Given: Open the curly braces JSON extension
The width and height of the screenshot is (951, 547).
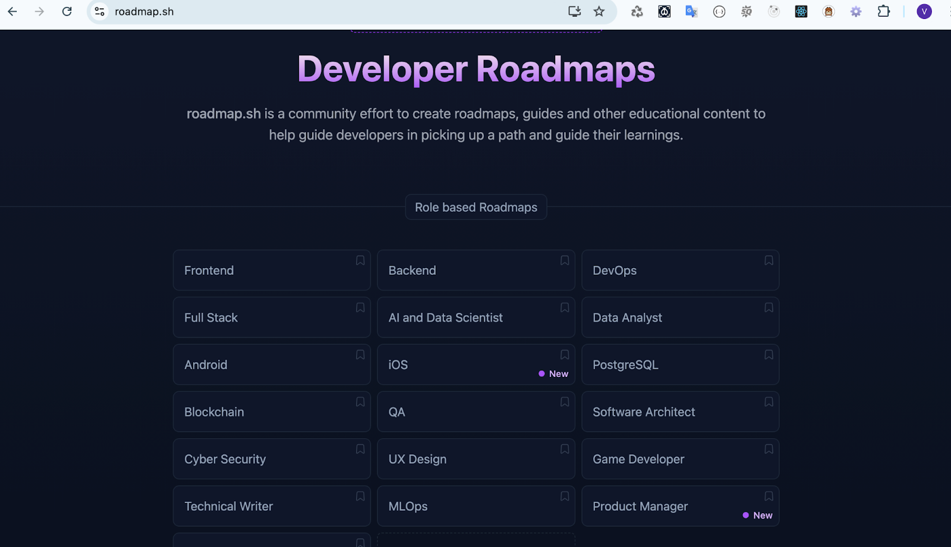Looking at the screenshot, I should 719,11.
